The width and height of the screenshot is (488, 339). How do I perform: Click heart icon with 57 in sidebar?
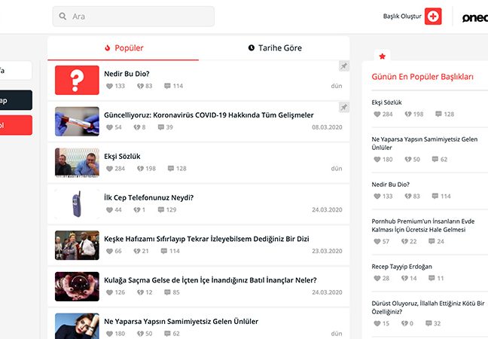click(377, 241)
